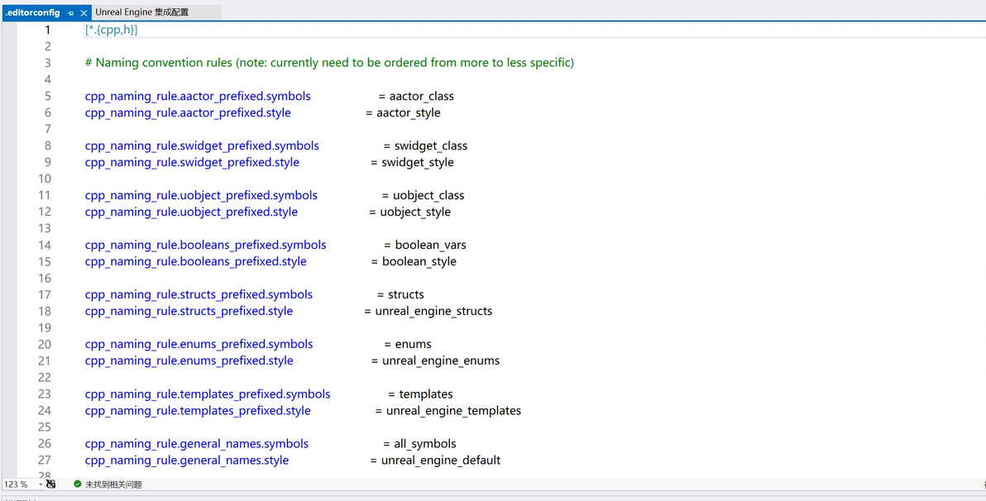Click the unreal_engine_structs value
The height and width of the screenshot is (501, 986).
tap(433, 311)
